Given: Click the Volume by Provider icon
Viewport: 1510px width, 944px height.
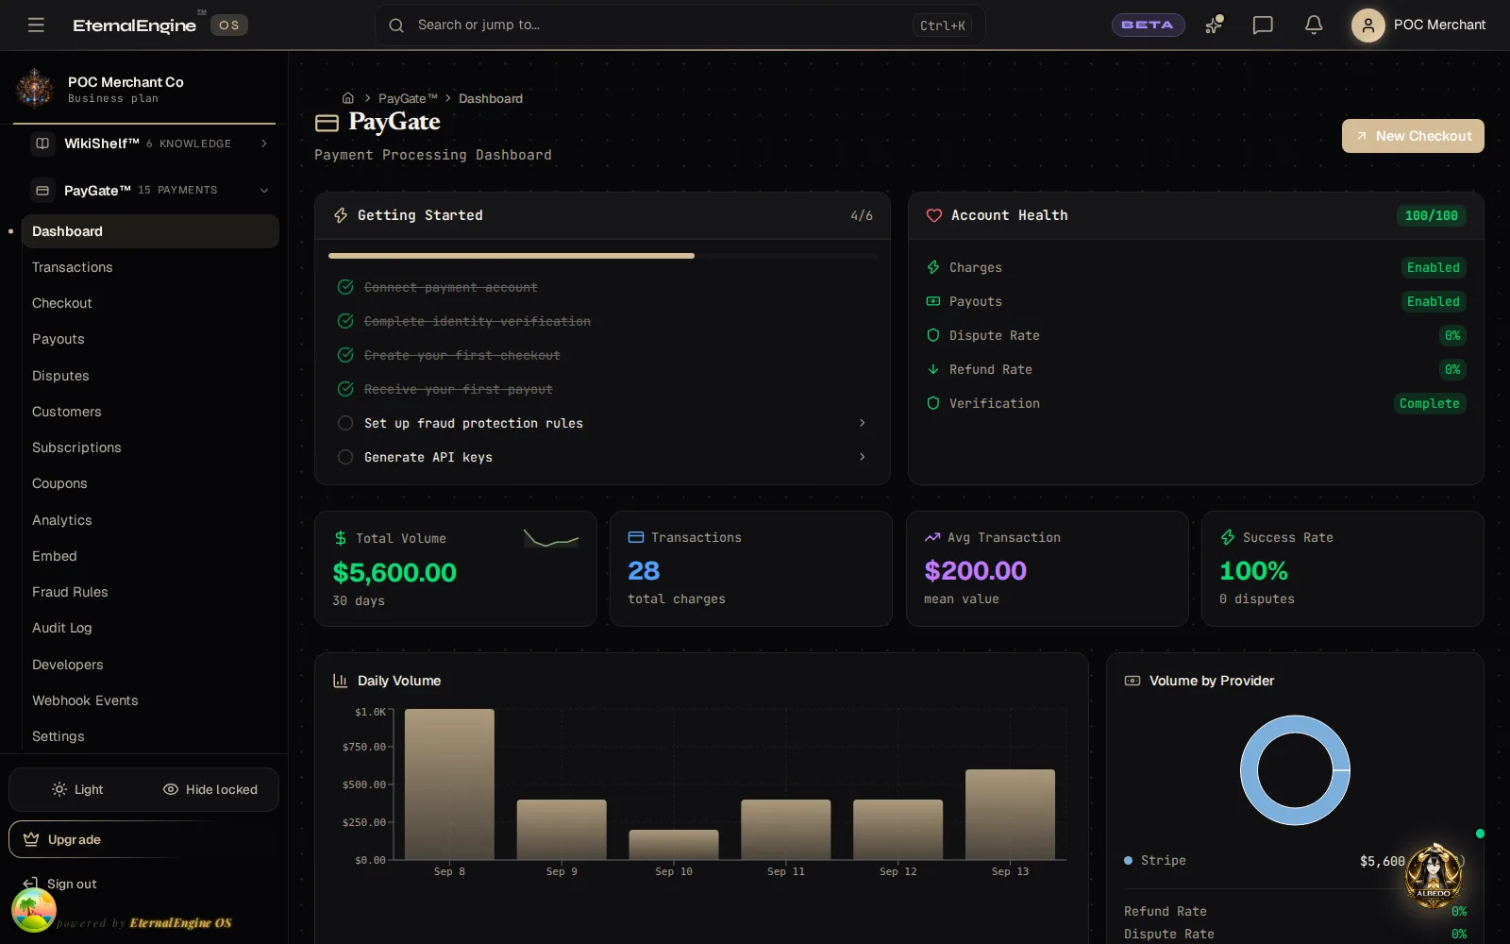Looking at the screenshot, I should (1132, 681).
